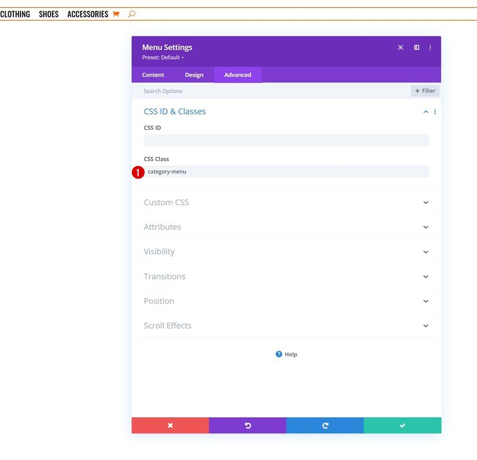Screen dimensions: 477x460
Task: Click the search magnifier icon in the navbar
Action: point(133,14)
